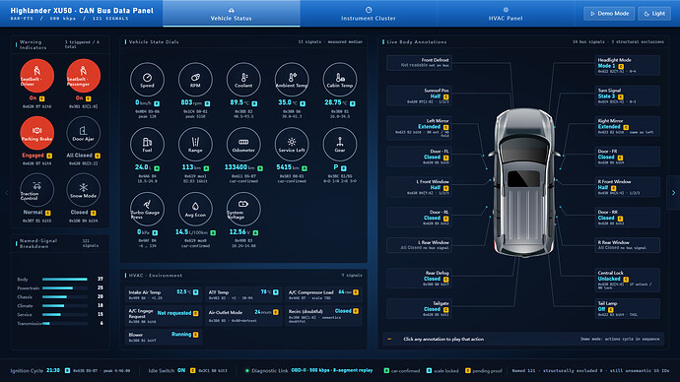Click the Body signal breakdown bar
The width and height of the screenshot is (680, 382).
[65, 280]
